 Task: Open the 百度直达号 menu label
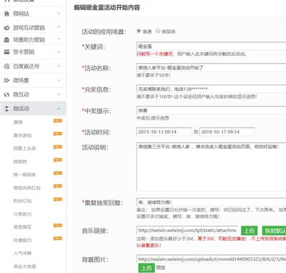click(26, 66)
